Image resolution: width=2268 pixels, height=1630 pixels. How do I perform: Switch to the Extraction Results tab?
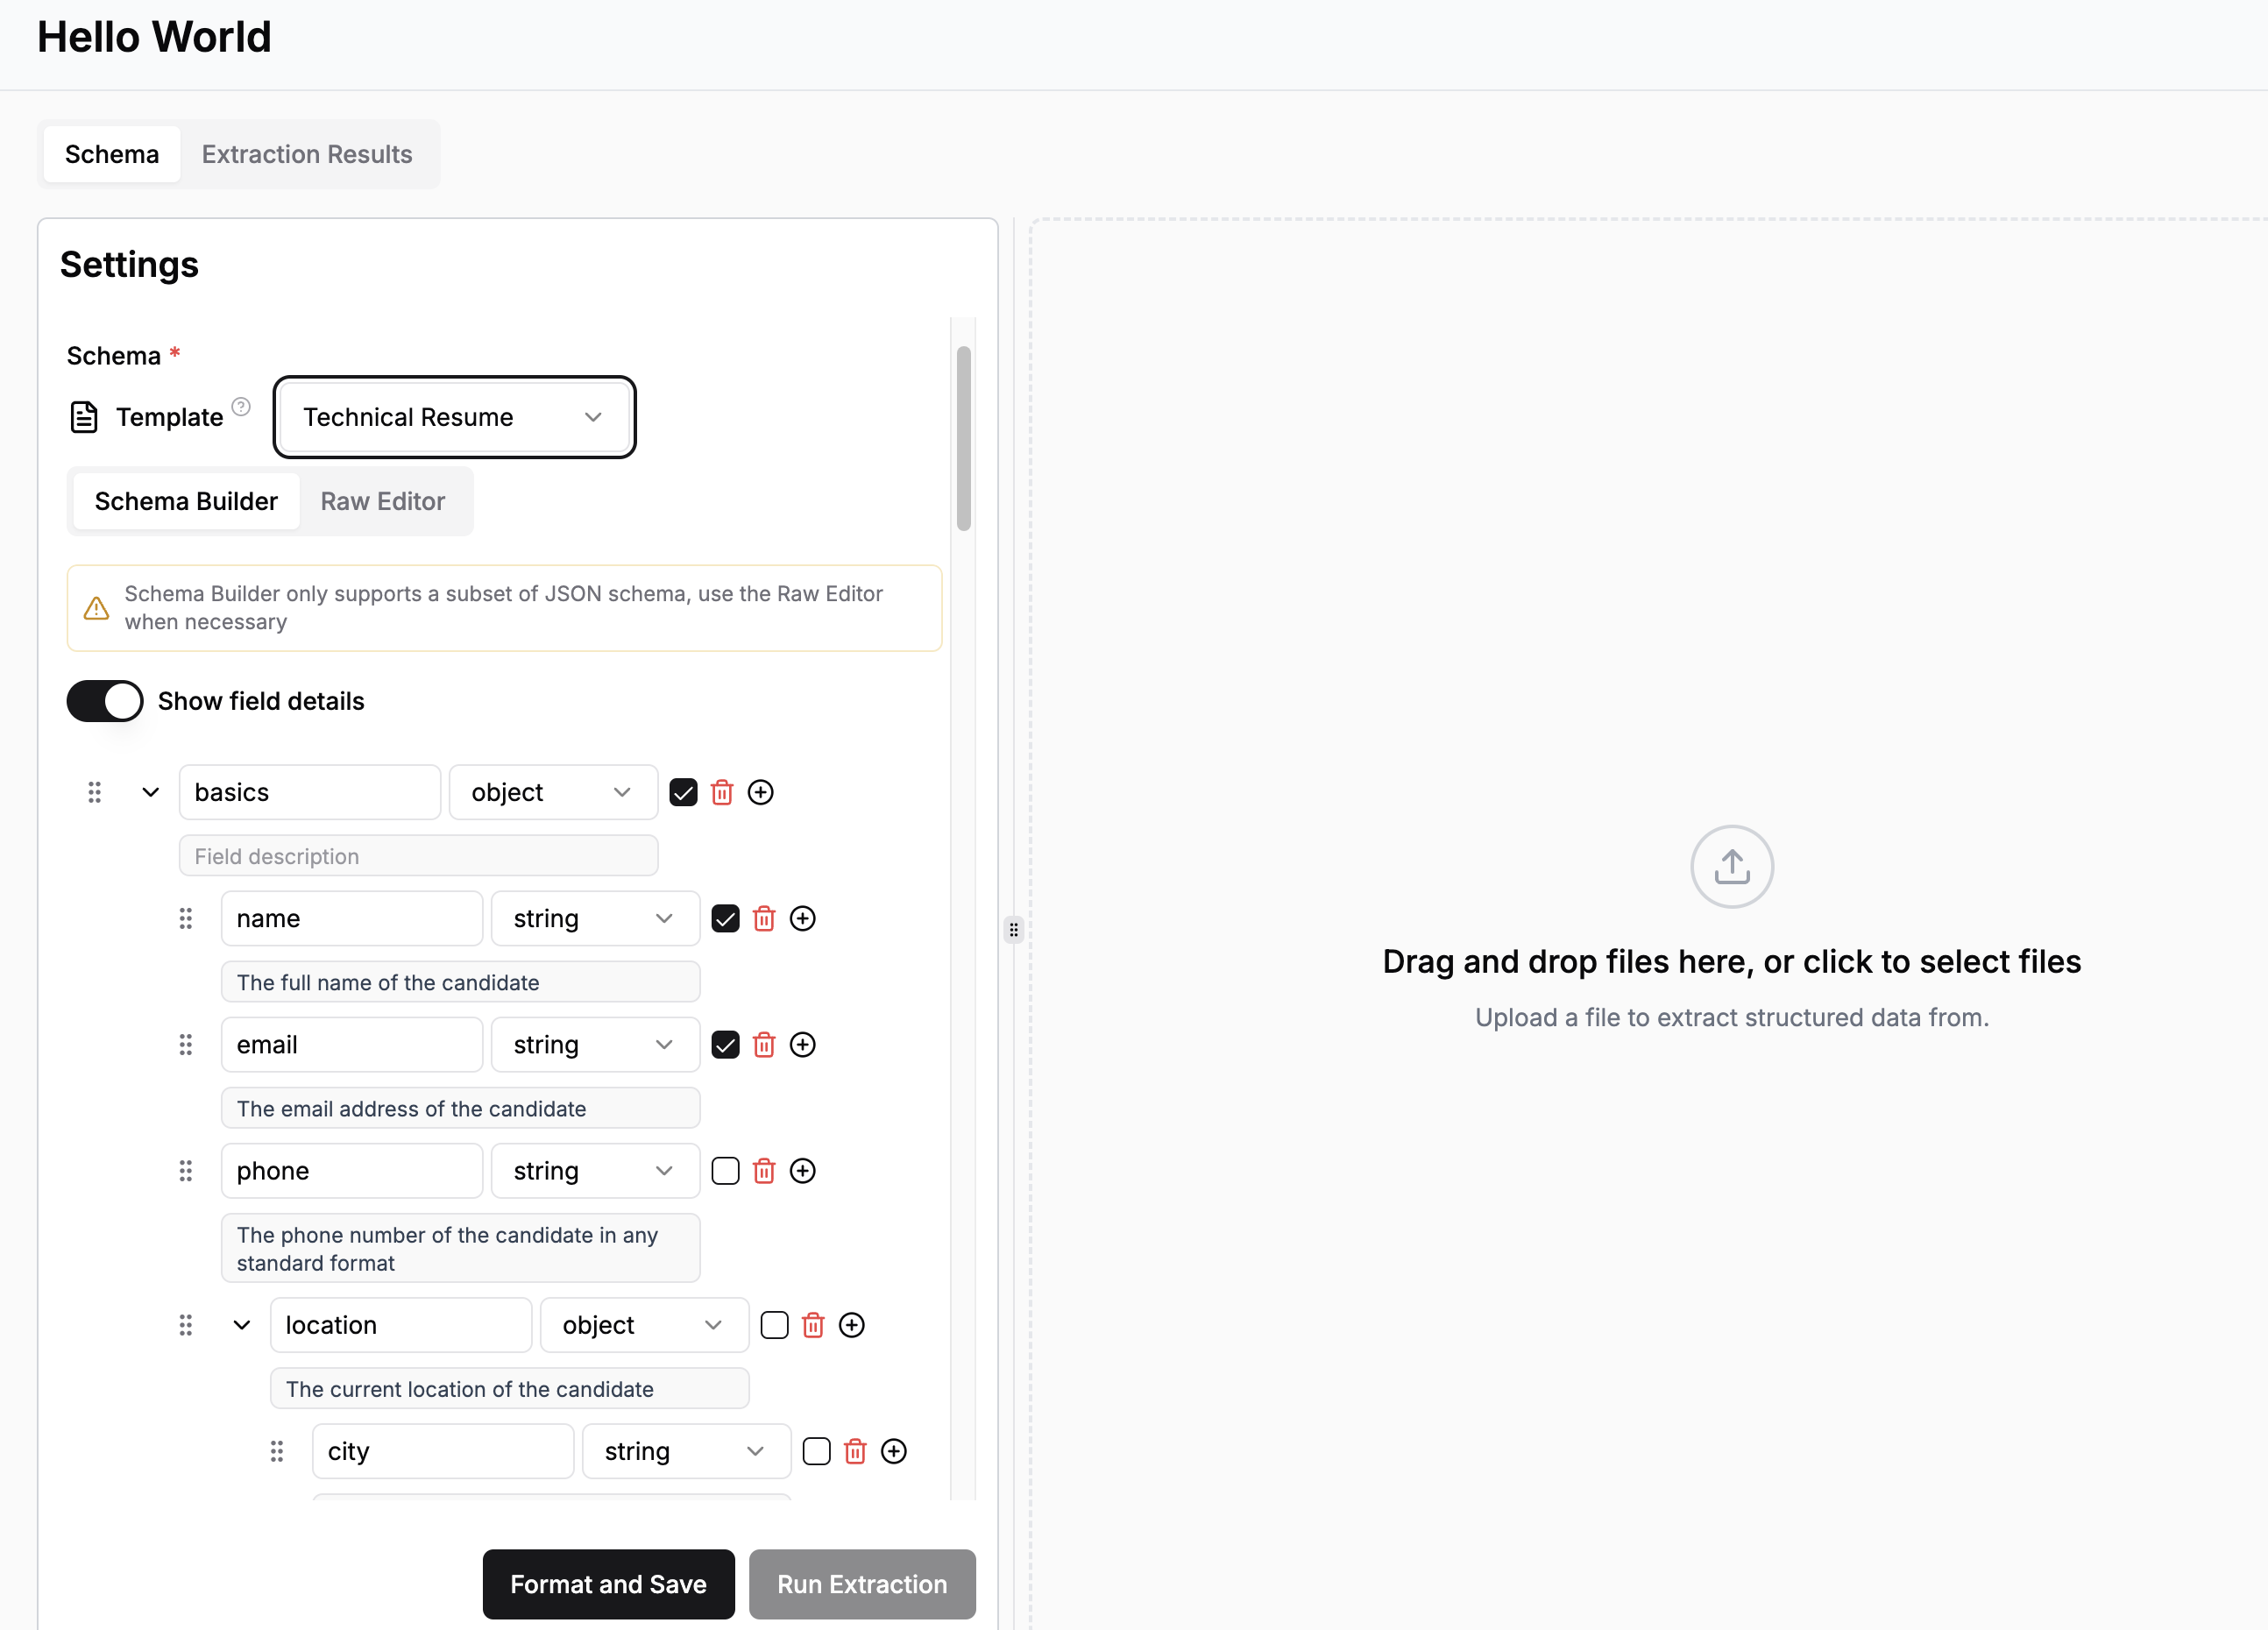[307, 154]
